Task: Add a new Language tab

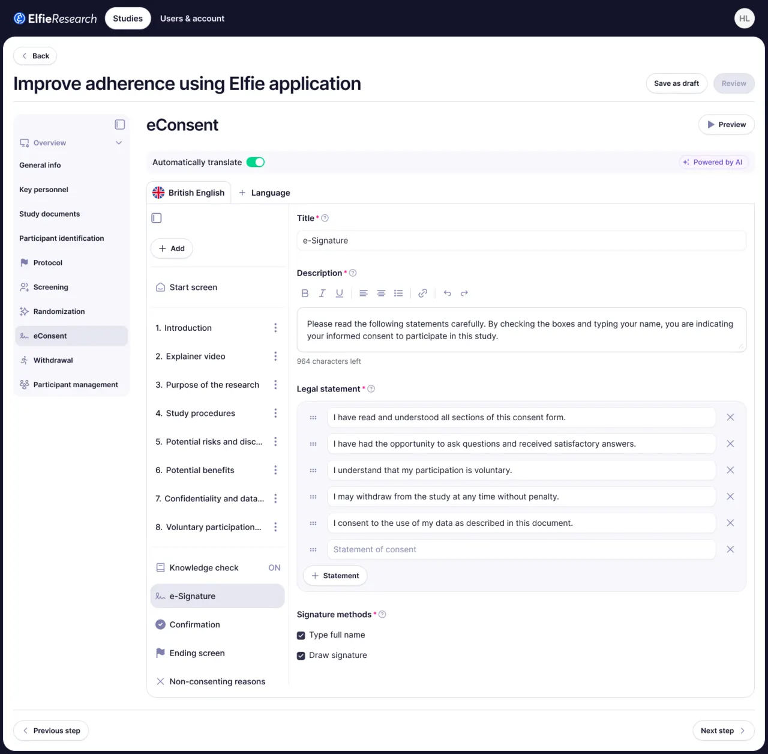Action: point(264,193)
